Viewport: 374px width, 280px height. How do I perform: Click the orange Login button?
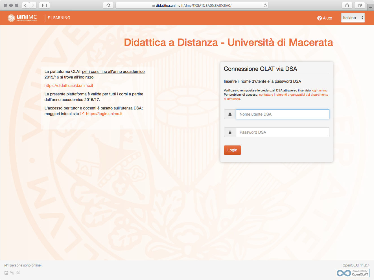click(x=232, y=150)
